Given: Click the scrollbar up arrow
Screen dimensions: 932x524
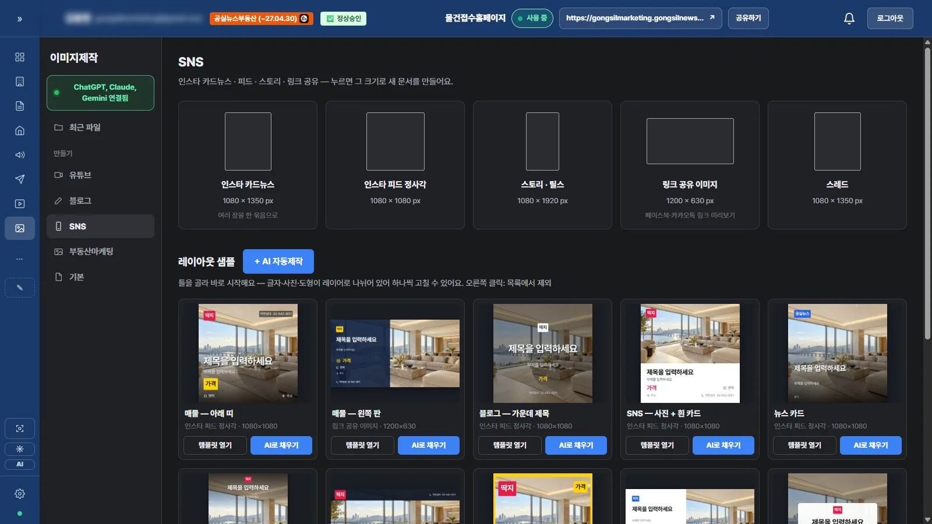Looking at the screenshot, I should tap(927, 42).
